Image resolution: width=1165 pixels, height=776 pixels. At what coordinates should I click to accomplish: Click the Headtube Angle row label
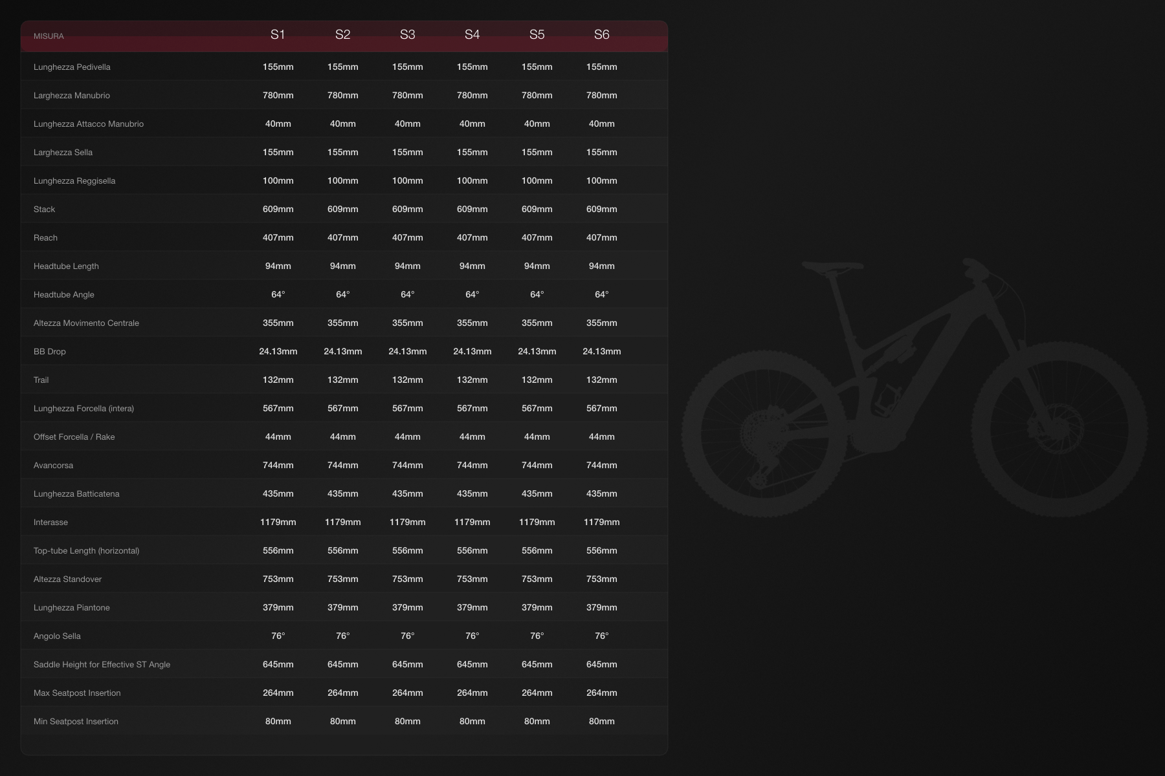63,295
